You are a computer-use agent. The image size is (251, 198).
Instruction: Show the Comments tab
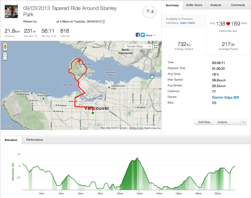coord(238,5)
